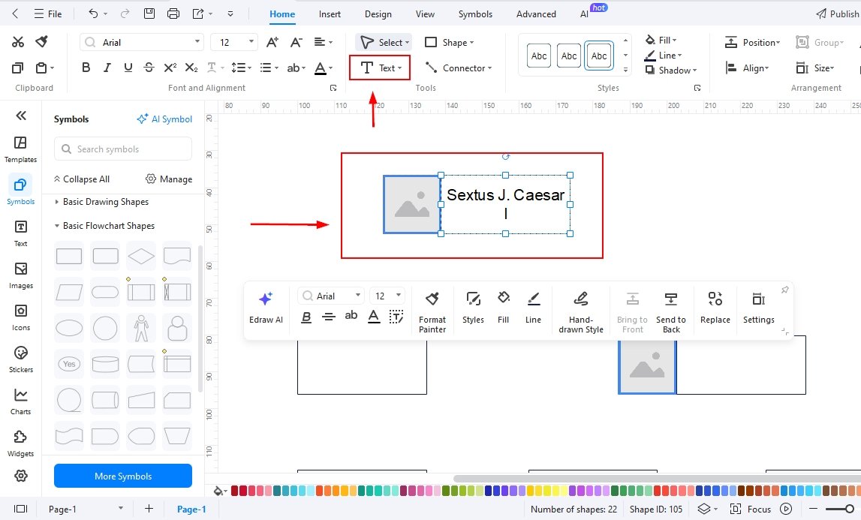This screenshot has width=861, height=520.
Task: Open the Insert tab
Action: [x=330, y=14]
